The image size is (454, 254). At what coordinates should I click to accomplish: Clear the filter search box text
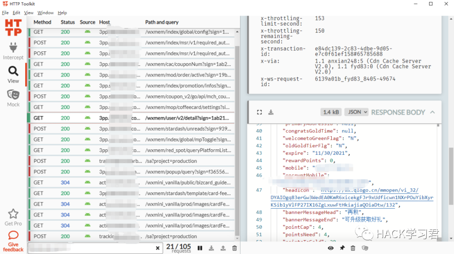[x=158, y=248]
